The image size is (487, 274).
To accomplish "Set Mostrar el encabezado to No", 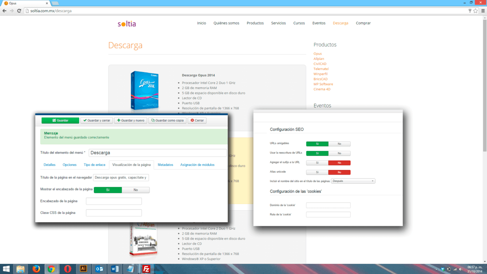I will [x=136, y=190].
